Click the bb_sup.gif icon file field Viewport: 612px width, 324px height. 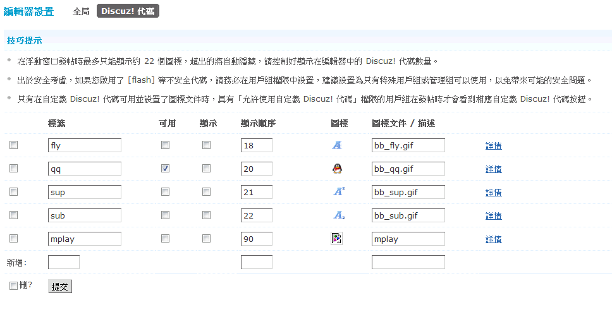pos(408,192)
